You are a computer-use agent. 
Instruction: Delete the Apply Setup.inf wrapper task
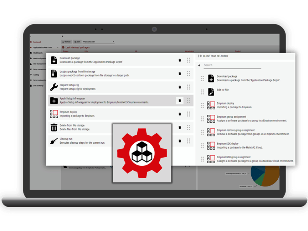pyautogui.click(x=180, y=101)
